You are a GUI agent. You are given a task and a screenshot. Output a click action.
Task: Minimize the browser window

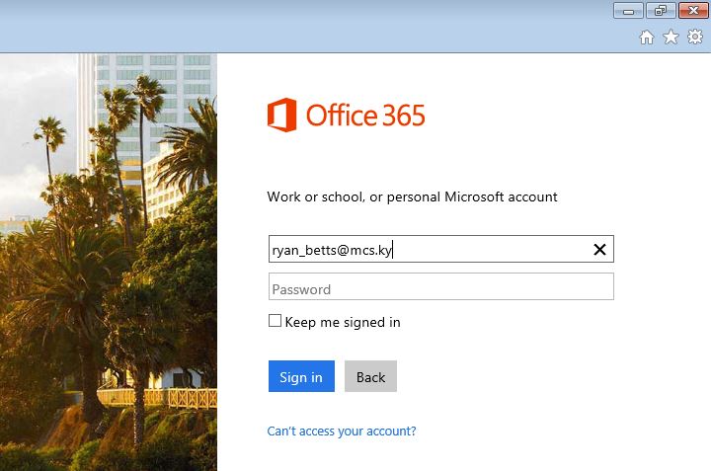click(628, 11)
